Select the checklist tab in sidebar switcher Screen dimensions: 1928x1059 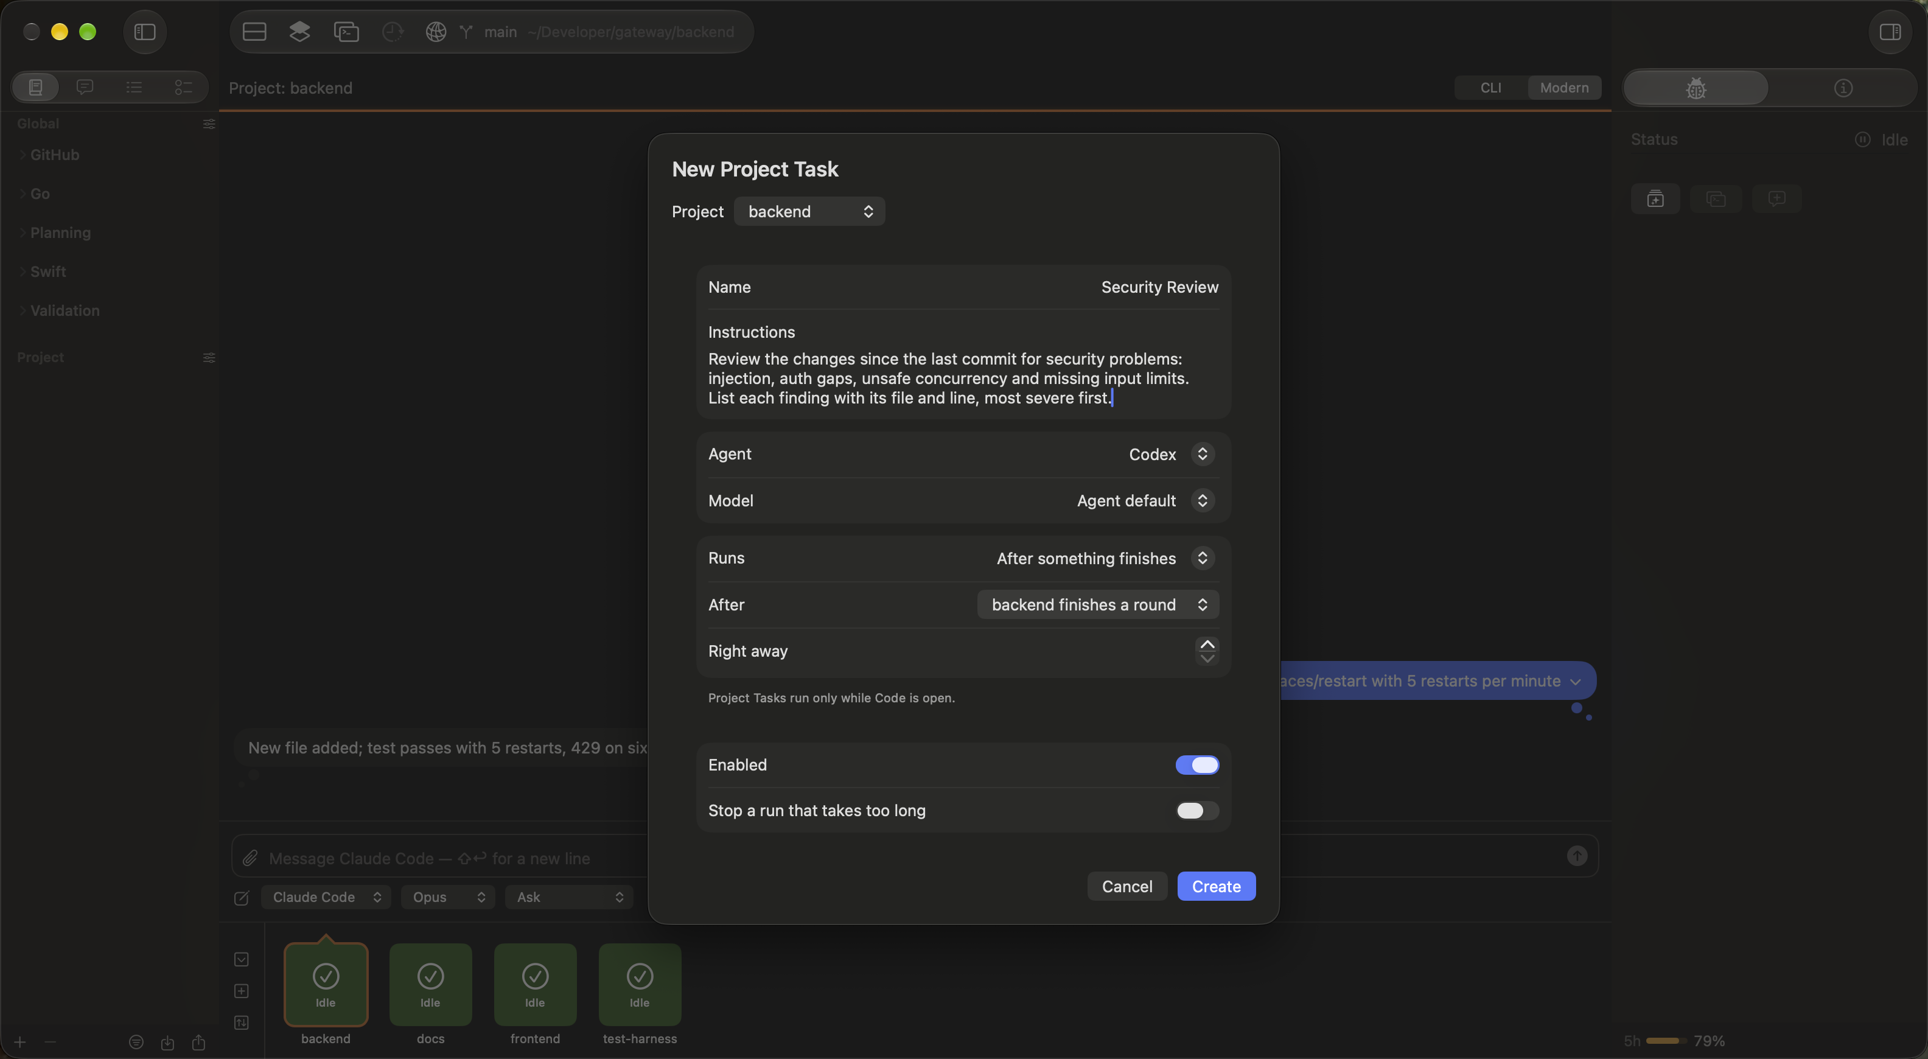(183, 88)
